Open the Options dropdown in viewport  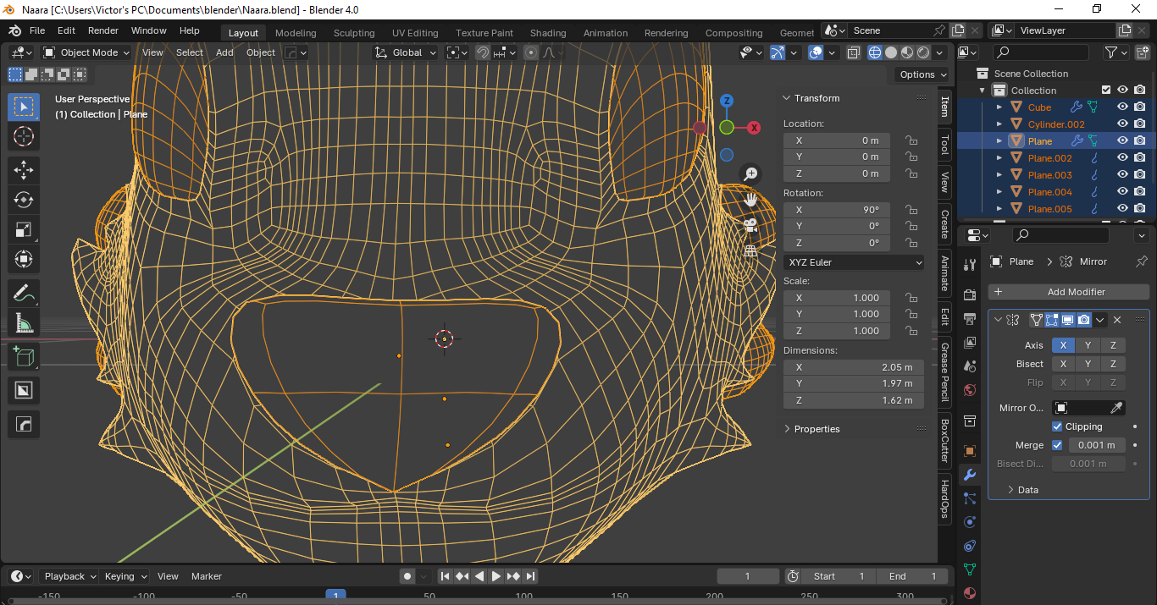tap(923, 74)
